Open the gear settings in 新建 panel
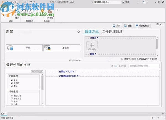Viewport: 166px width, 120px height. point(78,32)
